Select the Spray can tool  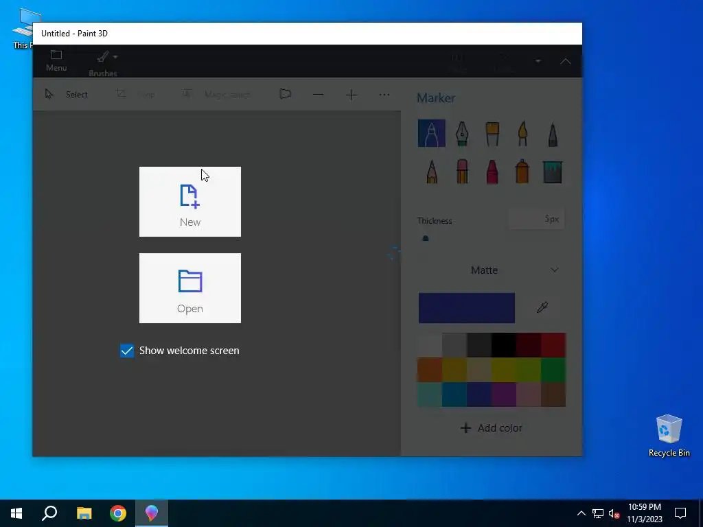pos(522,172)
